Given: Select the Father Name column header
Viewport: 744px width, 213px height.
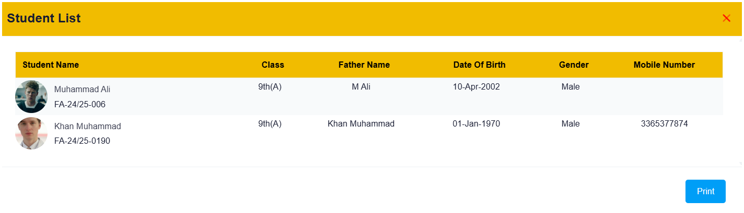Looking at the screenshot, I should [x=364, y=65].
